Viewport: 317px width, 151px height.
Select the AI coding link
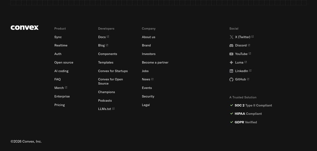coord(61,71)
